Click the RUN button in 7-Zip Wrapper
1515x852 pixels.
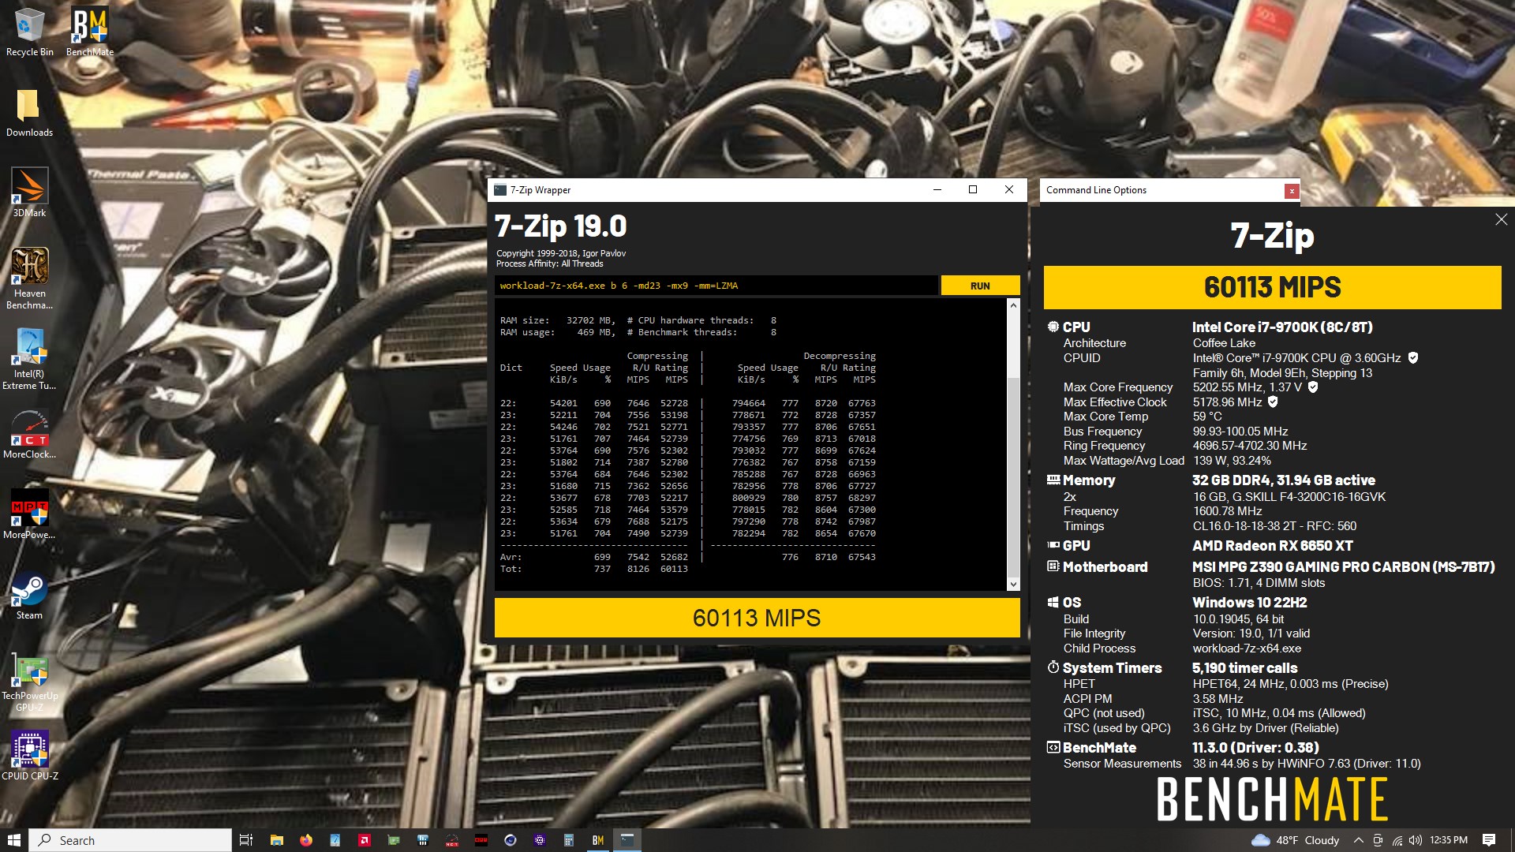point(980,286)
